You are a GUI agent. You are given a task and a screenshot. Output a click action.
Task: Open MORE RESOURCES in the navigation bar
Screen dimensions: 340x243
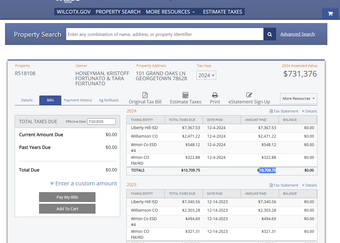point(170,12)
